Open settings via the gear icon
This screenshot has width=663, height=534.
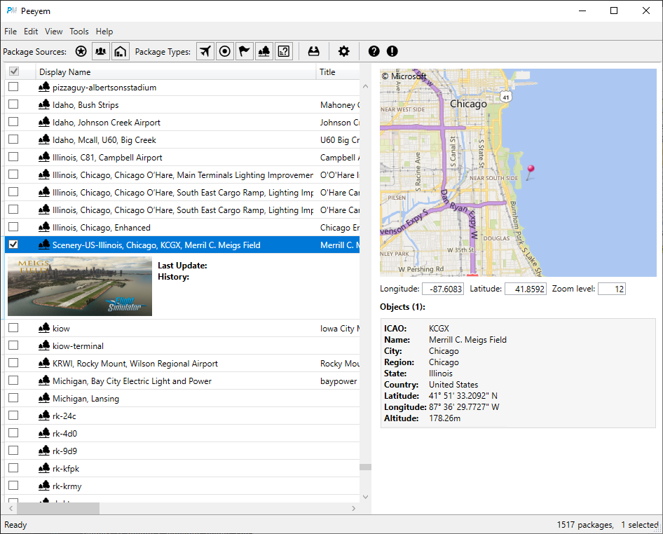[343, 52]
